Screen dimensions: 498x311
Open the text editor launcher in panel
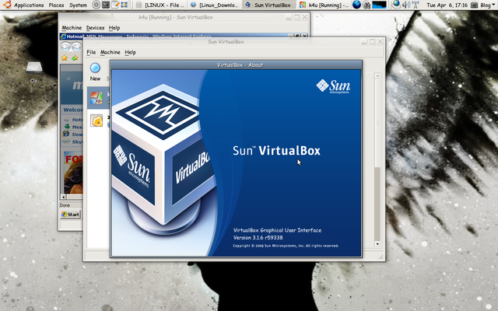pyautogui.click(x=115, y=5)
